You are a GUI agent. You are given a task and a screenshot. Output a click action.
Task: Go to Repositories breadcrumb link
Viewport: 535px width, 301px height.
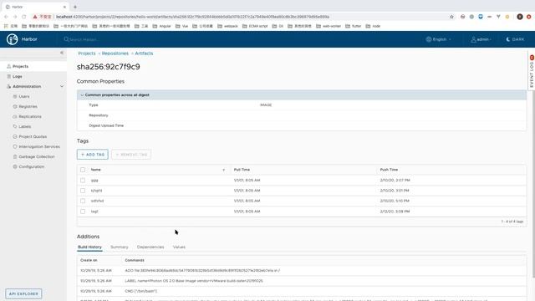pyautogui.click(x=115, y=54)
